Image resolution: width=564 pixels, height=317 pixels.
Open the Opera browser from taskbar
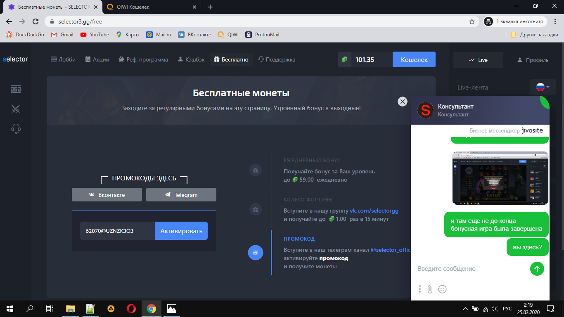point(131,308)
